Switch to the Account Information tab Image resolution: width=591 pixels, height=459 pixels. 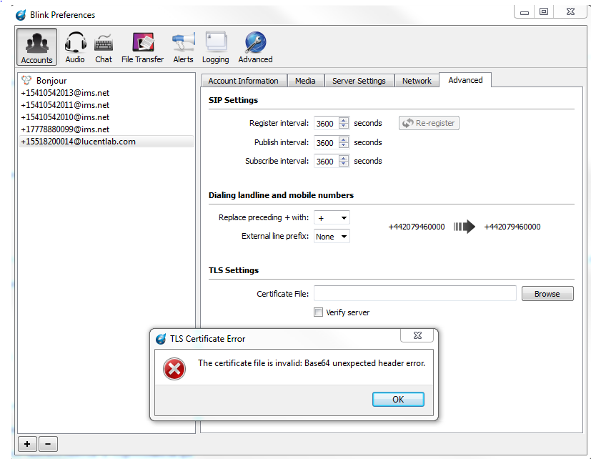[244, 81]
